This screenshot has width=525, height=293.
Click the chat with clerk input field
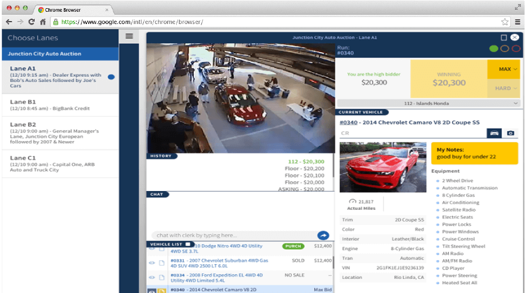coord(234,235)
